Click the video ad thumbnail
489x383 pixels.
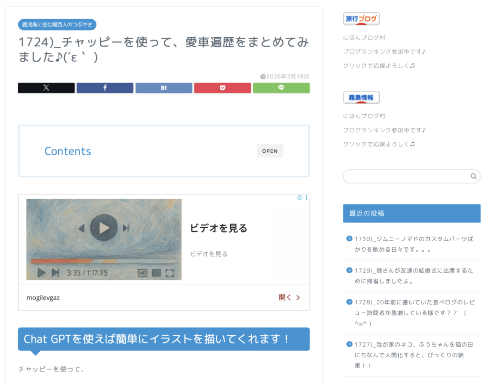pyautogui.click(x=104, y=239)
